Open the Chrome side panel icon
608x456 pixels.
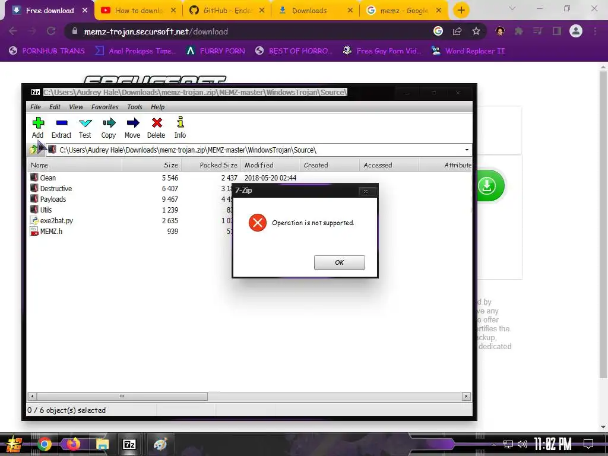(557, 31)
